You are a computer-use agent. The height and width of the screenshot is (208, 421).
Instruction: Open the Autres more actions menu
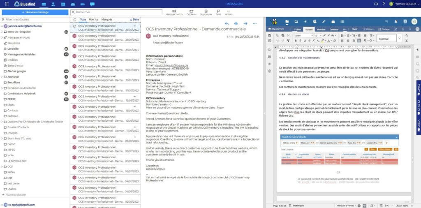tap(229, 12)
